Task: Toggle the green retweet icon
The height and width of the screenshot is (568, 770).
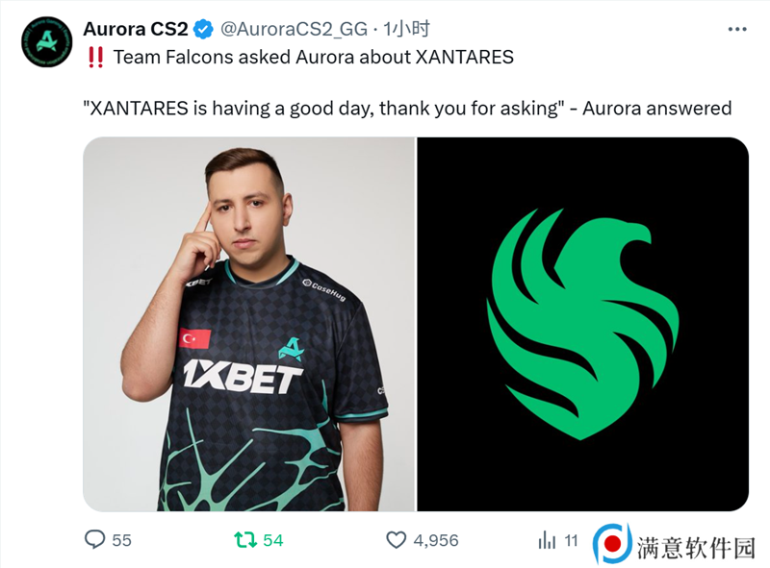Action: coord(245,540)
